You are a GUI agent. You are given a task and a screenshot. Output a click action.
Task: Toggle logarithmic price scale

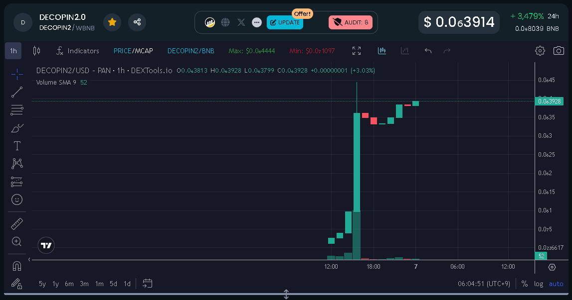coord(539,284)
